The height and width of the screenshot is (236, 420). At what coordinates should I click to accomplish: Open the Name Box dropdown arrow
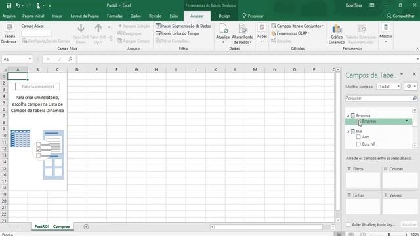point(30,59)
